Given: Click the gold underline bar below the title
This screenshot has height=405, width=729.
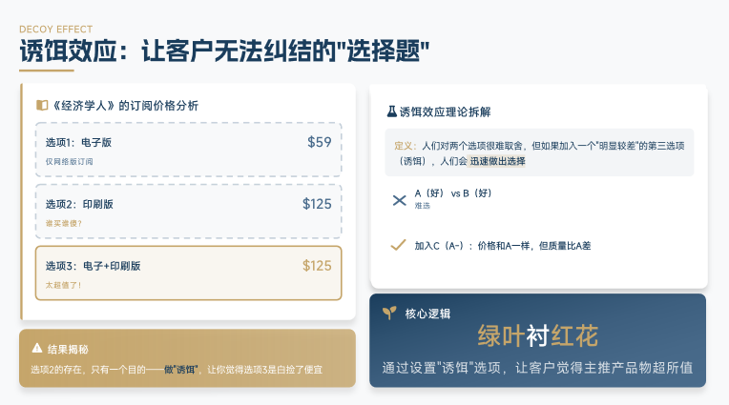Looking at the screenshot, I should tap(47, 71).
